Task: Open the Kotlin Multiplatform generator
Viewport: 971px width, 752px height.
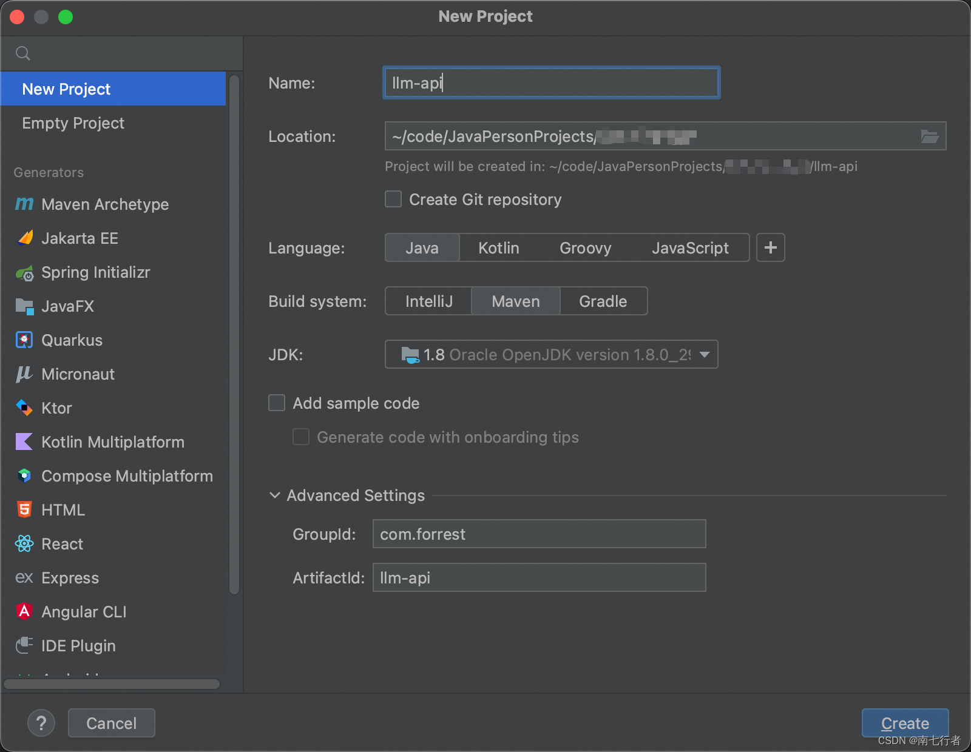Action: tap(113, 442)
